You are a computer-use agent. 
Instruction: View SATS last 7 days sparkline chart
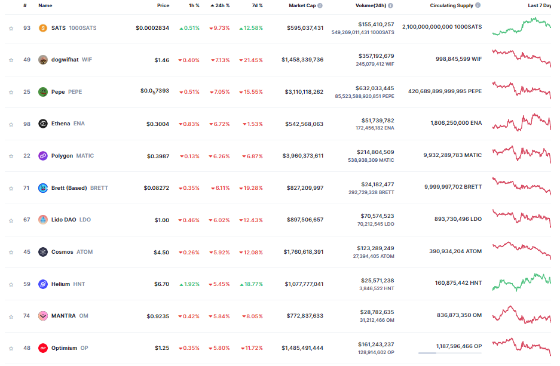(521, 27)
